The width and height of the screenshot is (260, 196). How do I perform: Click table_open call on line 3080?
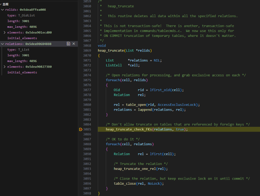coord(136,105)
